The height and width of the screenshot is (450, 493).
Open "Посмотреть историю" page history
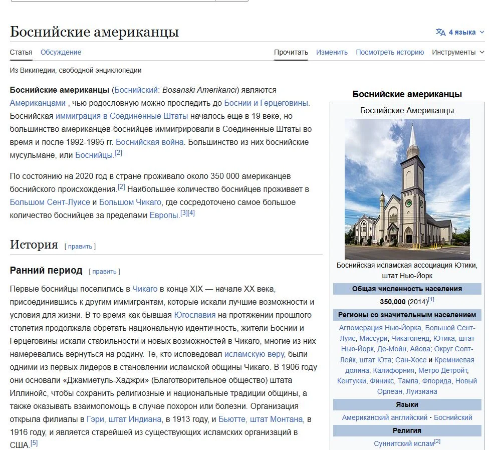coord(390,52)
